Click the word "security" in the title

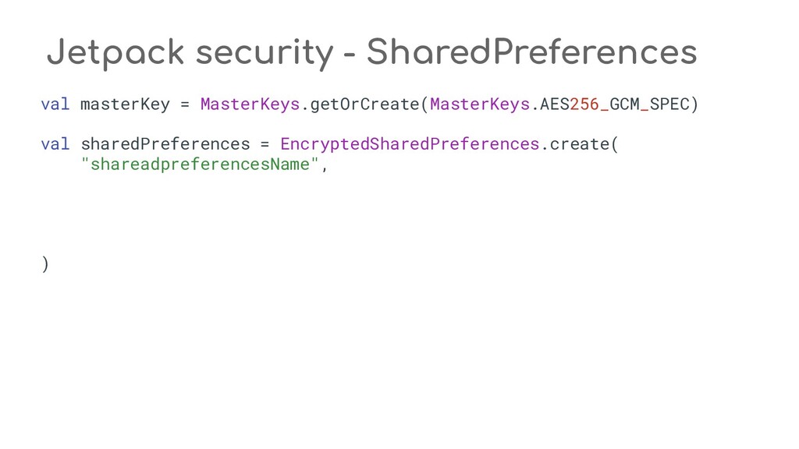pyautogui.click(x=264, y=53)
